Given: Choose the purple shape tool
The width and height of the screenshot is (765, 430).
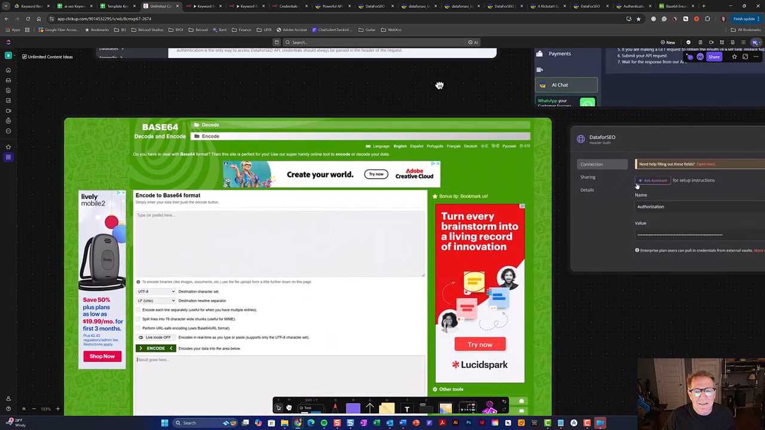Looking at the screenshot, I should click(353, 408).
